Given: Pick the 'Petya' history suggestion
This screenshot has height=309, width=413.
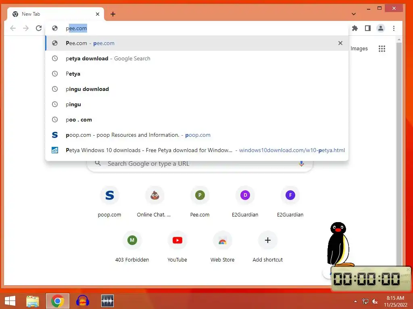Looking at the screenshot, I should 197,74.
